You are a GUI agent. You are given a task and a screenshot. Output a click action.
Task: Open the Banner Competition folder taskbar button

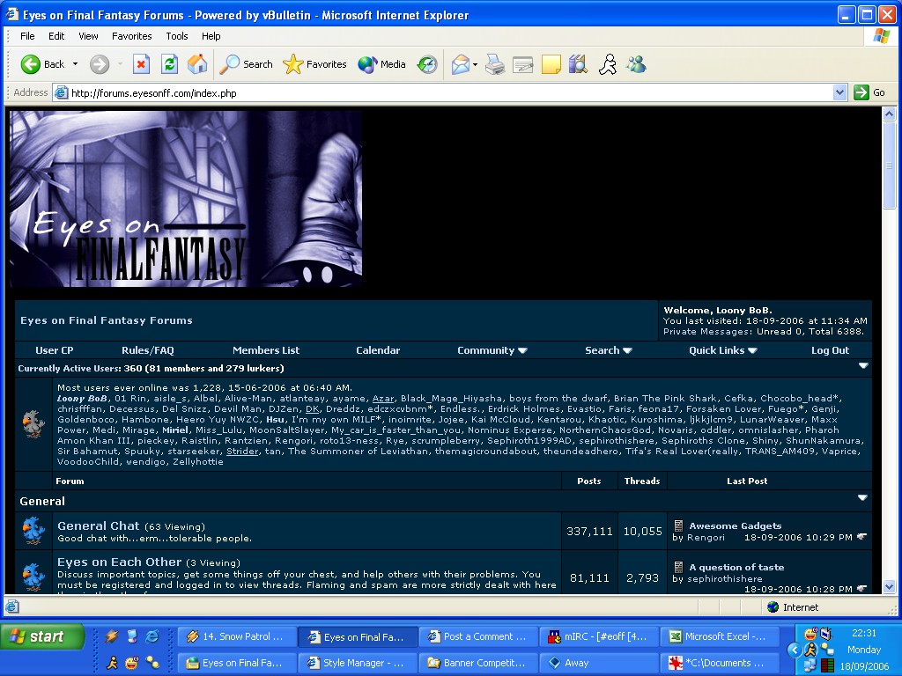(x=478, y=663)
